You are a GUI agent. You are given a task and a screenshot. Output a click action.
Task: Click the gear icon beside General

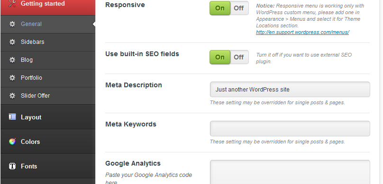point(12,24)
